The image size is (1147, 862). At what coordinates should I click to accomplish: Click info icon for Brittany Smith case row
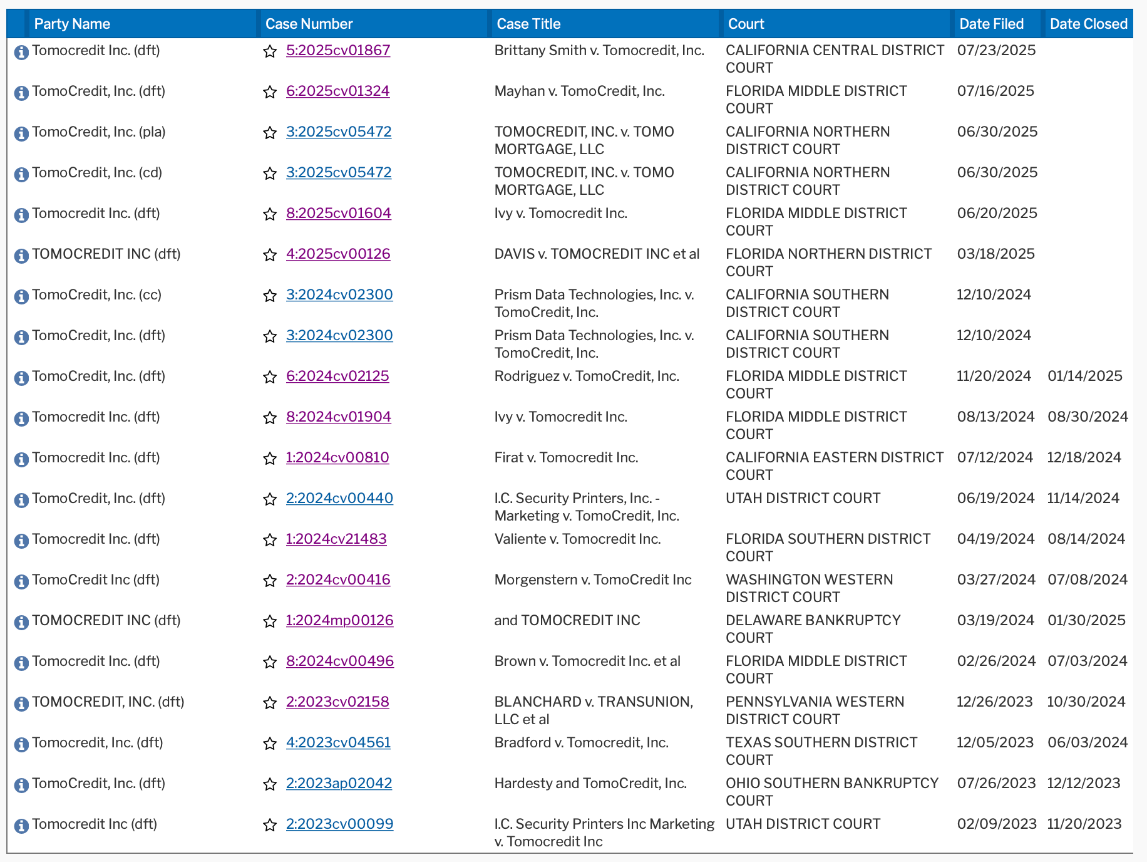(x=21, y=52)
